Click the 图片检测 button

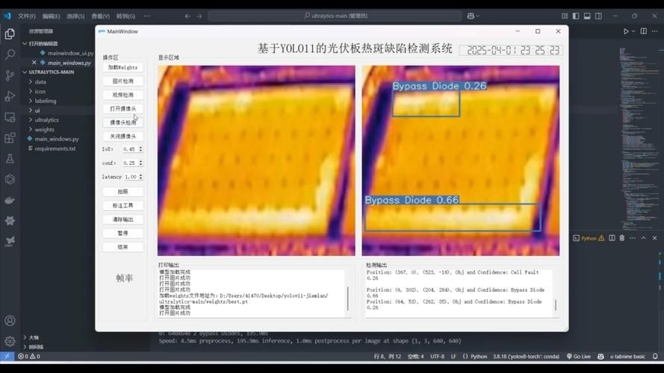(122, 81)
